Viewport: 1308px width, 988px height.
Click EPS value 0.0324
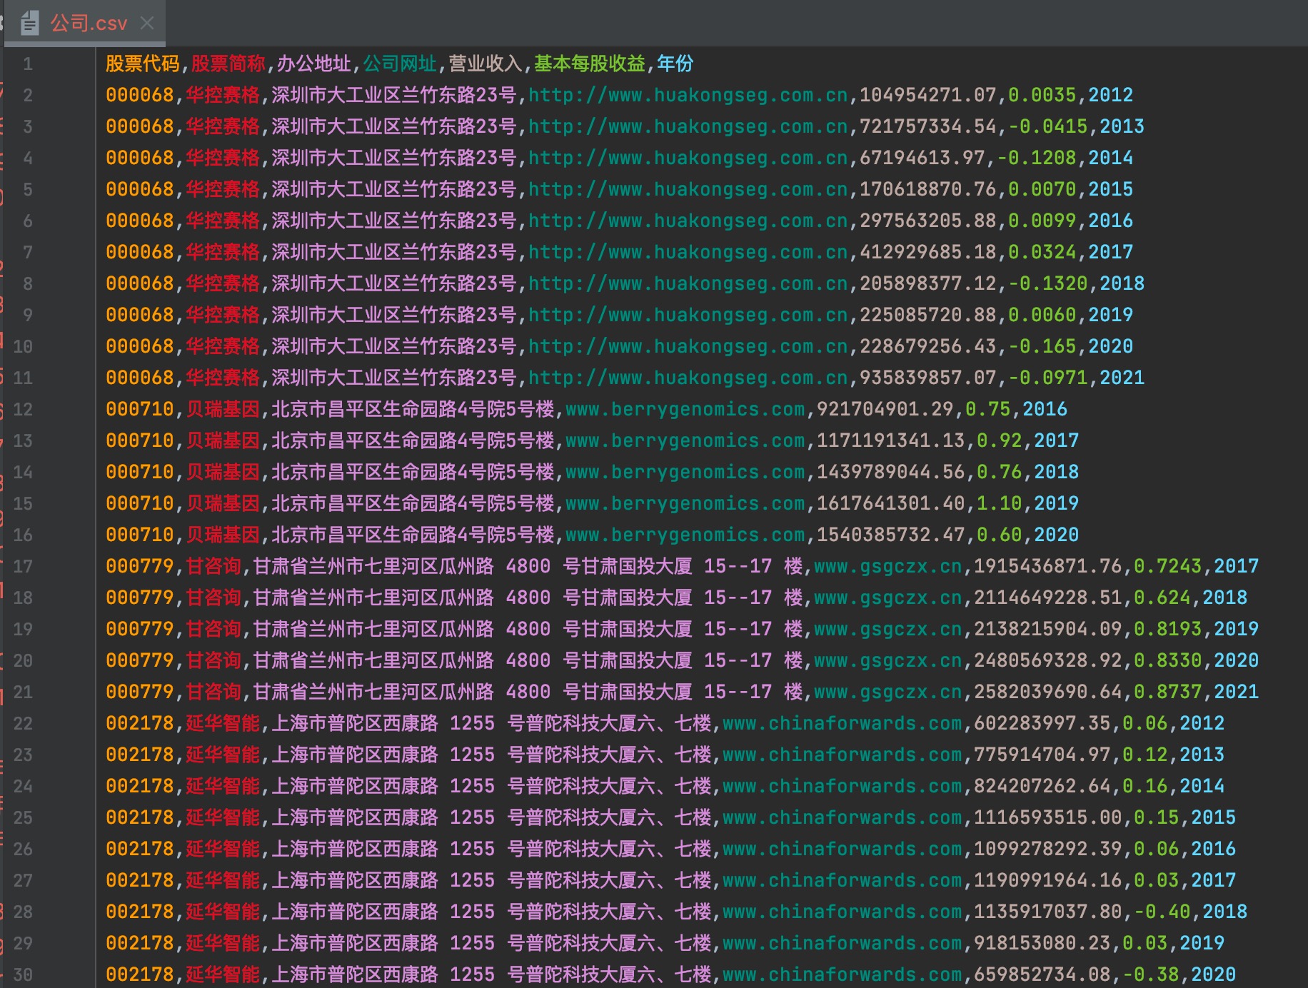pos(1042,252)
